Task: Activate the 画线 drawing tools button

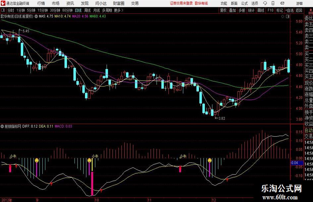Action: [261, 10]
